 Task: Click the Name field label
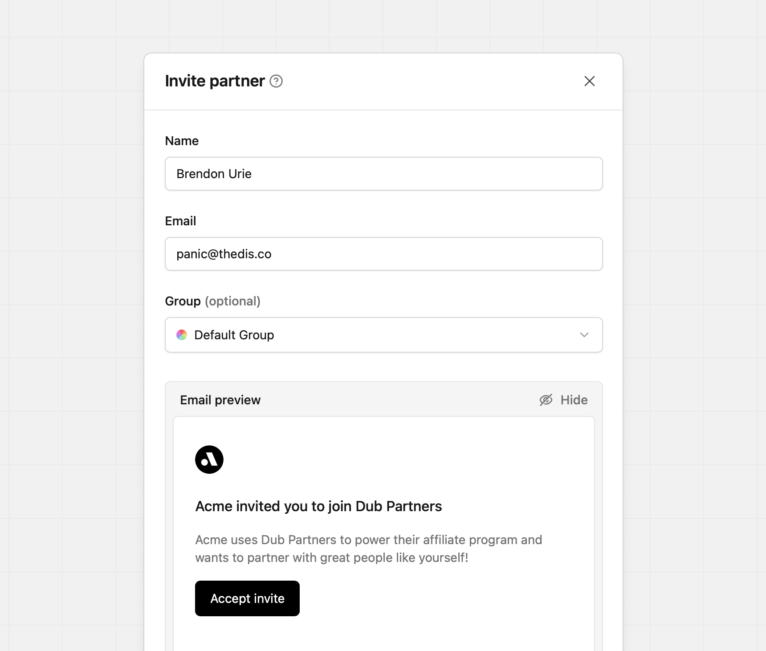click(182, 141)
